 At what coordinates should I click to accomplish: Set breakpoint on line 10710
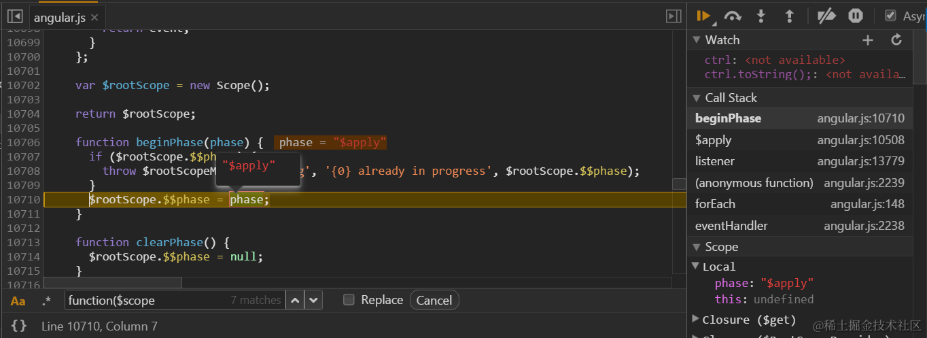tap(24, 199)
